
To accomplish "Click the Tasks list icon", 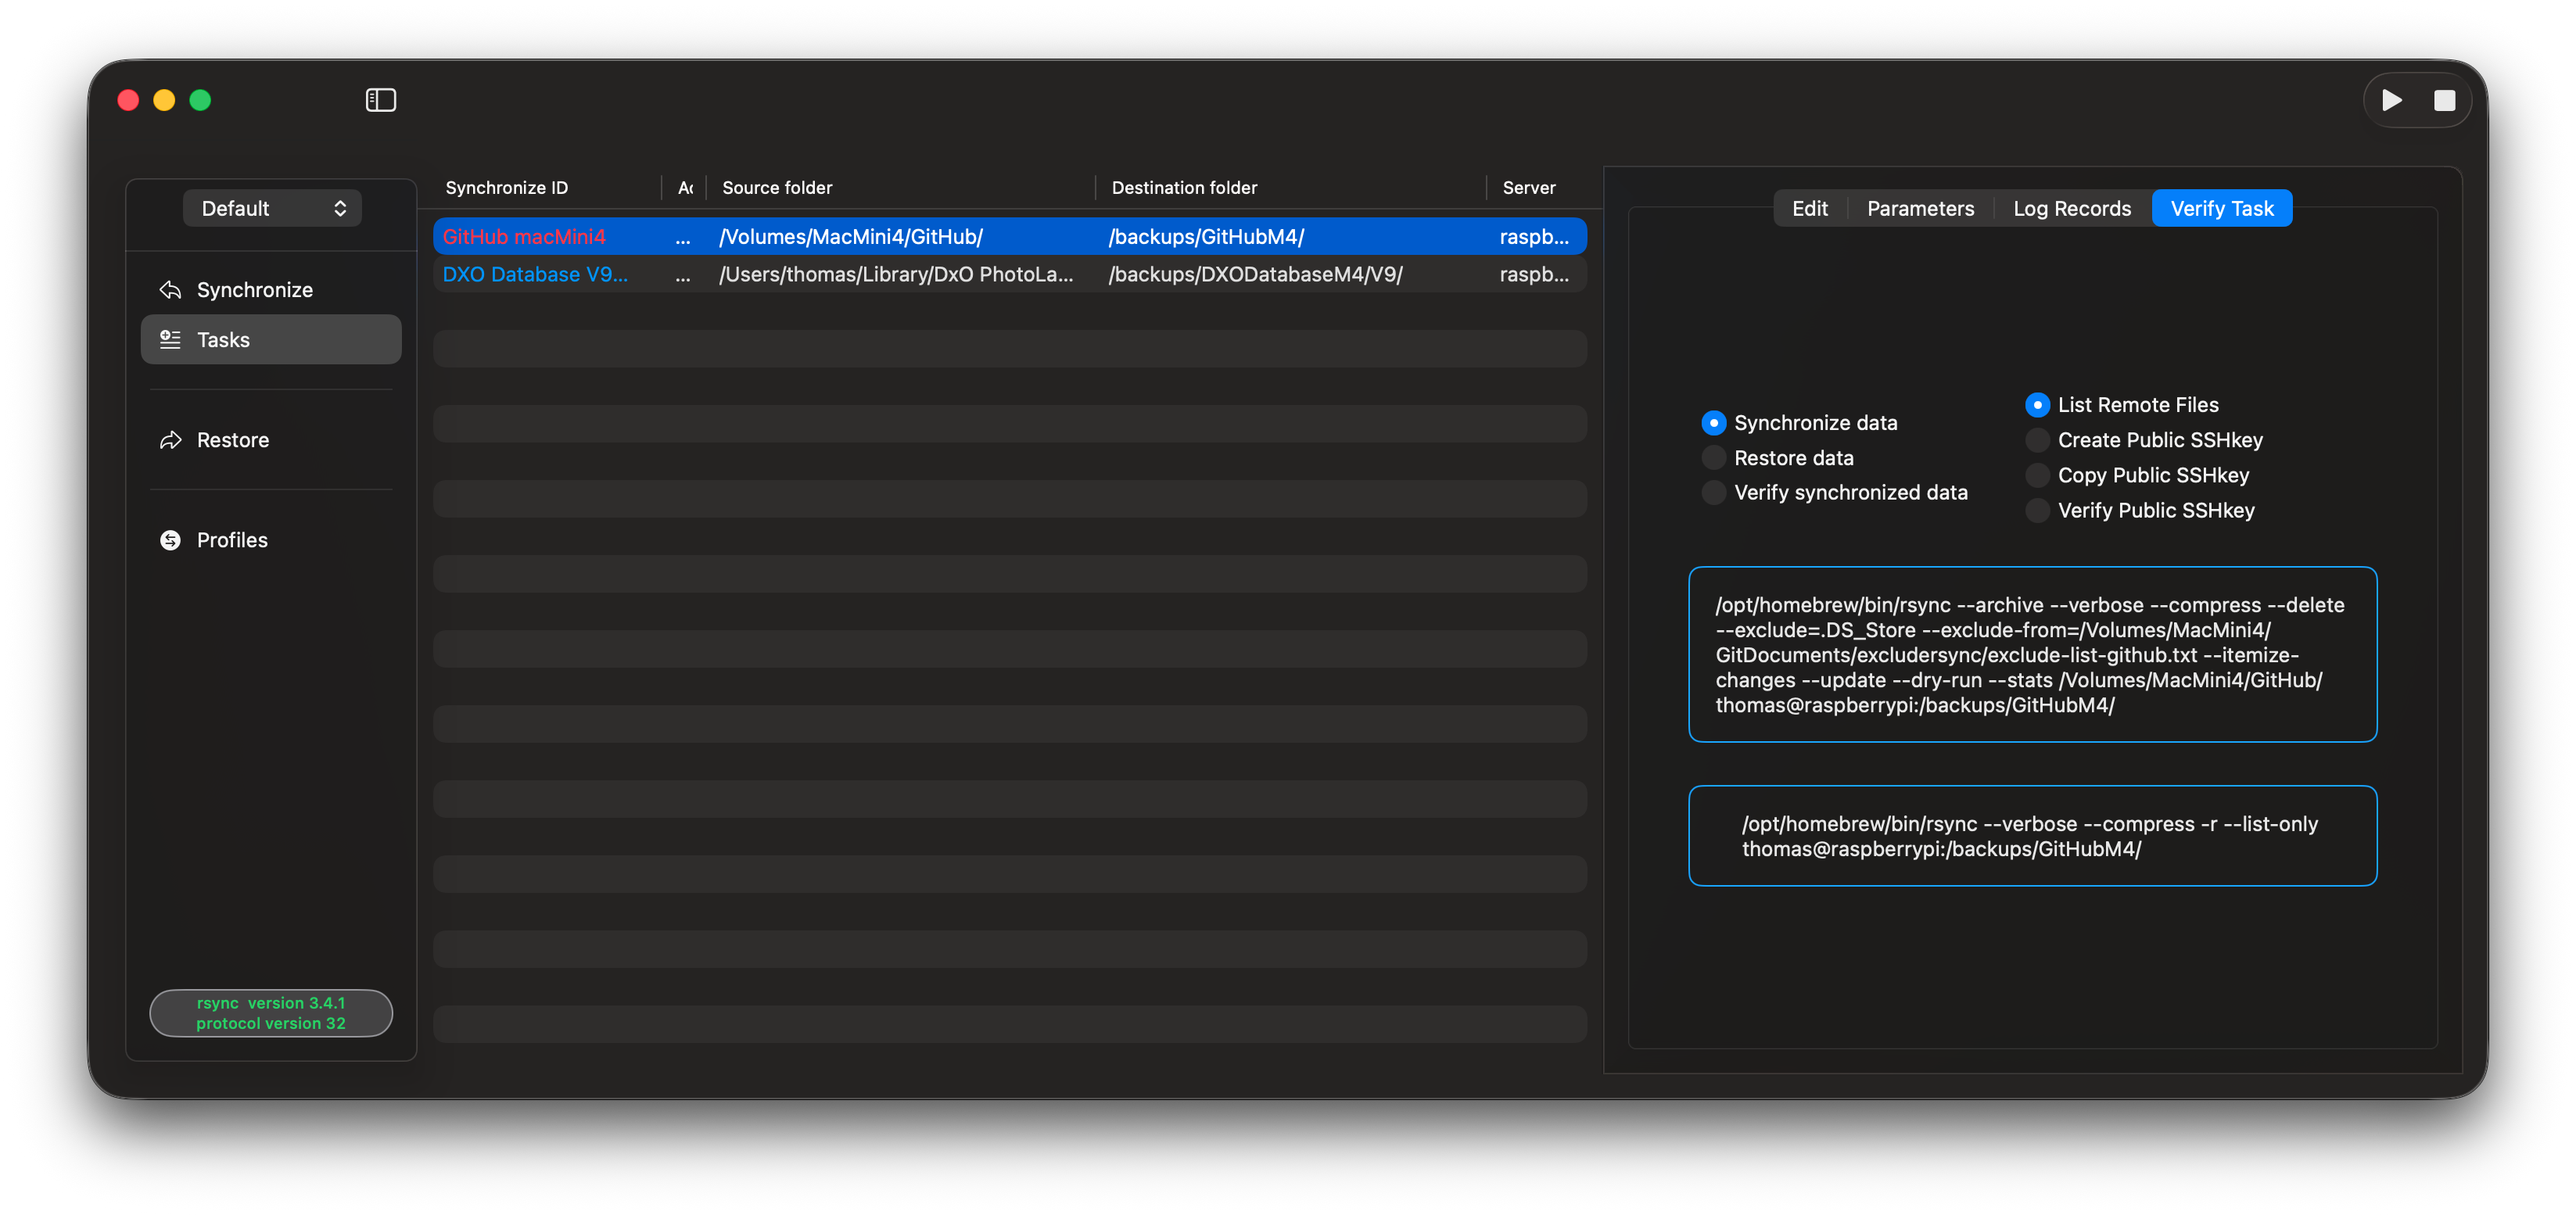I will pos(171,340).
